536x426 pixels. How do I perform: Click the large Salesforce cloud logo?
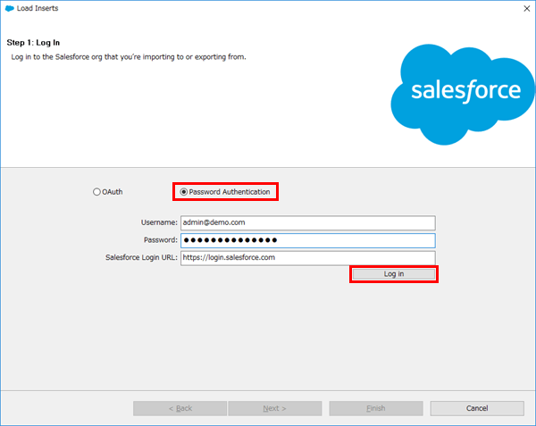click(x=463, y=95)
